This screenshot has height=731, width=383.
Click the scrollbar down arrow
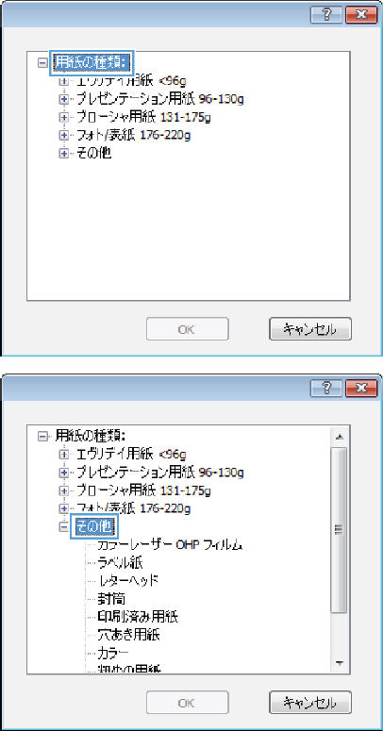click(x=340, y=663)
